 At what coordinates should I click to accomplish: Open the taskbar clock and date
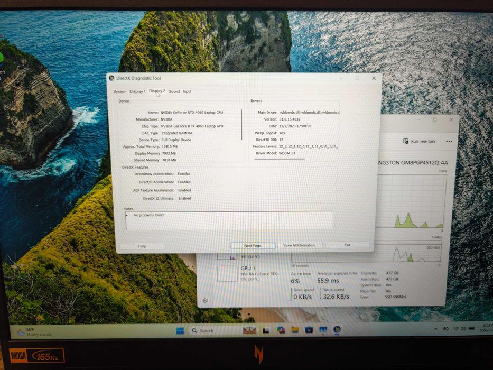pyautogui.click(x=487, y=328)
